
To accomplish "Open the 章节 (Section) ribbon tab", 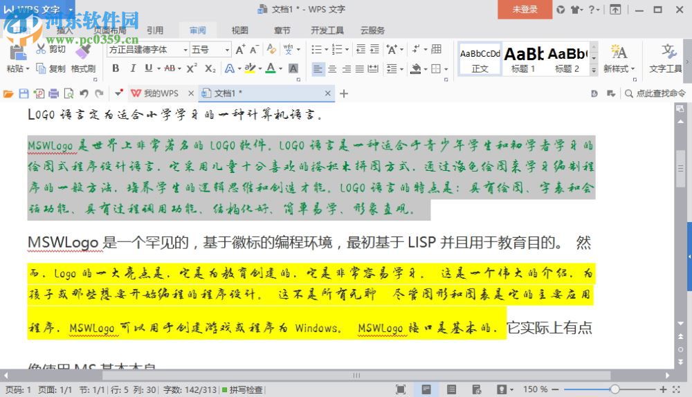I will click(282, 30).
